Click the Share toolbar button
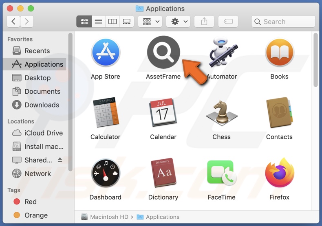The width and height of the screenshot is (322, 226). (204, 21)
